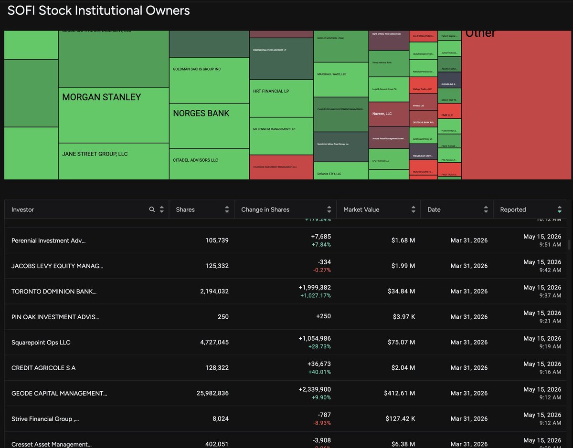Select the MARSHALL WACE, LLP tile
573x448 pixels.
(341, 80)
